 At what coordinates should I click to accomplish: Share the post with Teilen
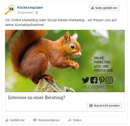point(74,120)
